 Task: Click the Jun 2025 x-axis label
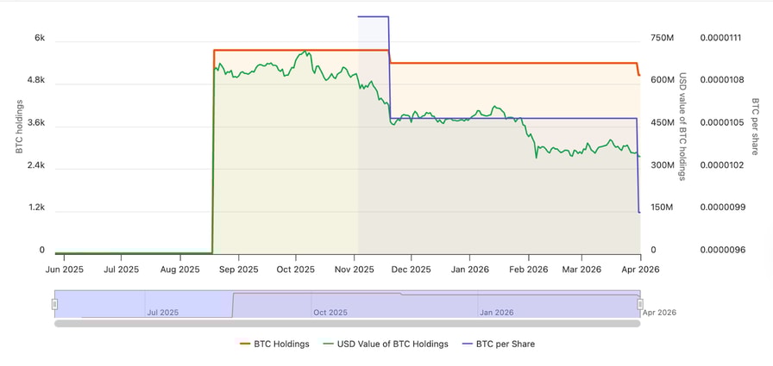click(x=63, y=270)
